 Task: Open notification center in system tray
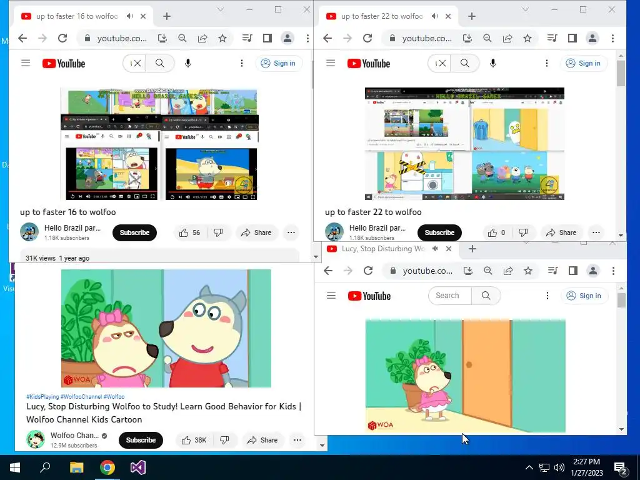(x=621, y=468)
